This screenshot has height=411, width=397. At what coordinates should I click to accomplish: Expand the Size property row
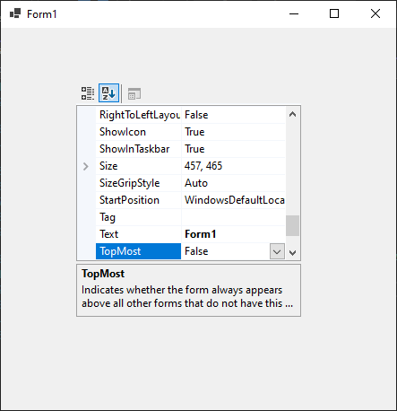coord(86,166)
